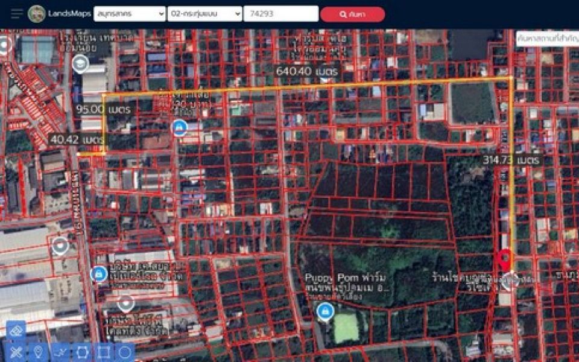Click the LandsMaps logo
This screenshot has width=579, height=362.
coord(37,13)
